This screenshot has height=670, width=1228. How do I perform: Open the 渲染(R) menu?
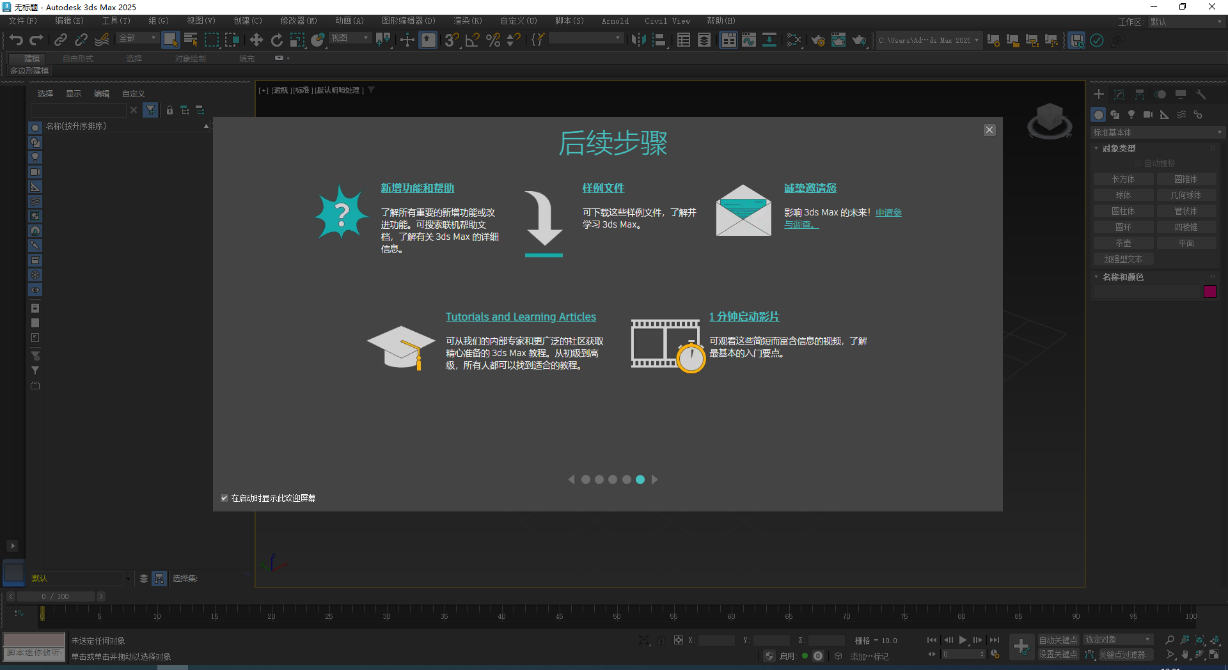(468, 21)
